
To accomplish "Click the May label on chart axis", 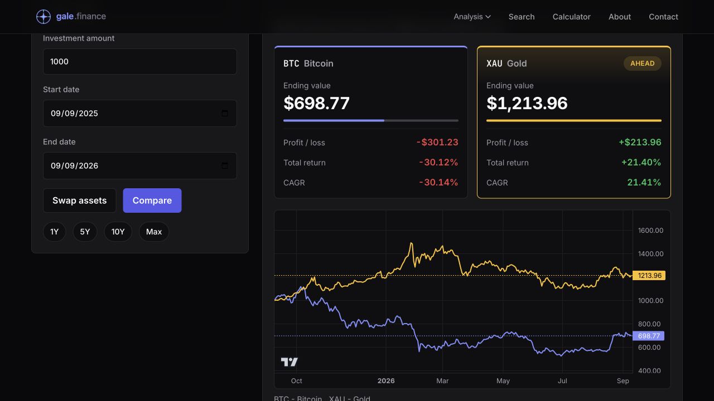I will [503, 381].
